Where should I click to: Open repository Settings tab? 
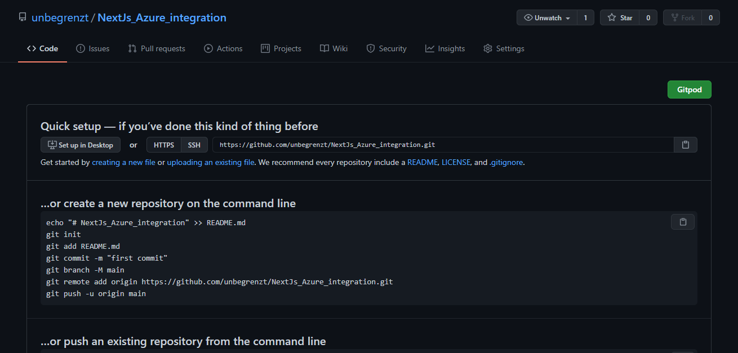coord(504,48)
